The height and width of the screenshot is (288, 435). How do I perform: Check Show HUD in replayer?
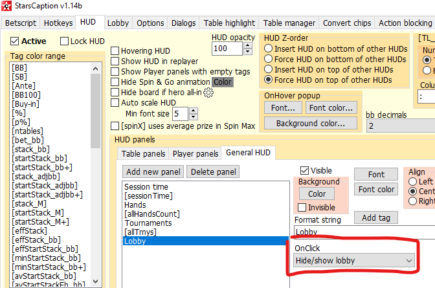click(x=115, y=61)
